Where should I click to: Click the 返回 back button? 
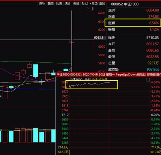coord(102,4)
